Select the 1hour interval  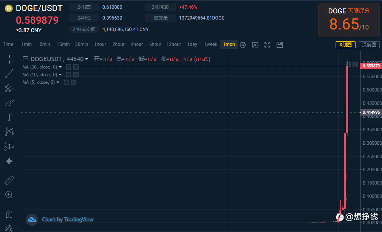[100, 44]
